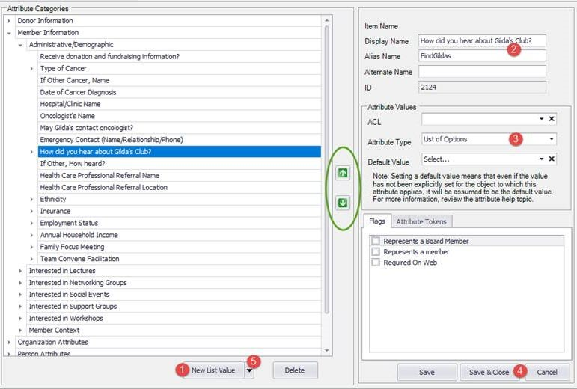Expand Interested in Support Groups node

(x=21, y=306)
